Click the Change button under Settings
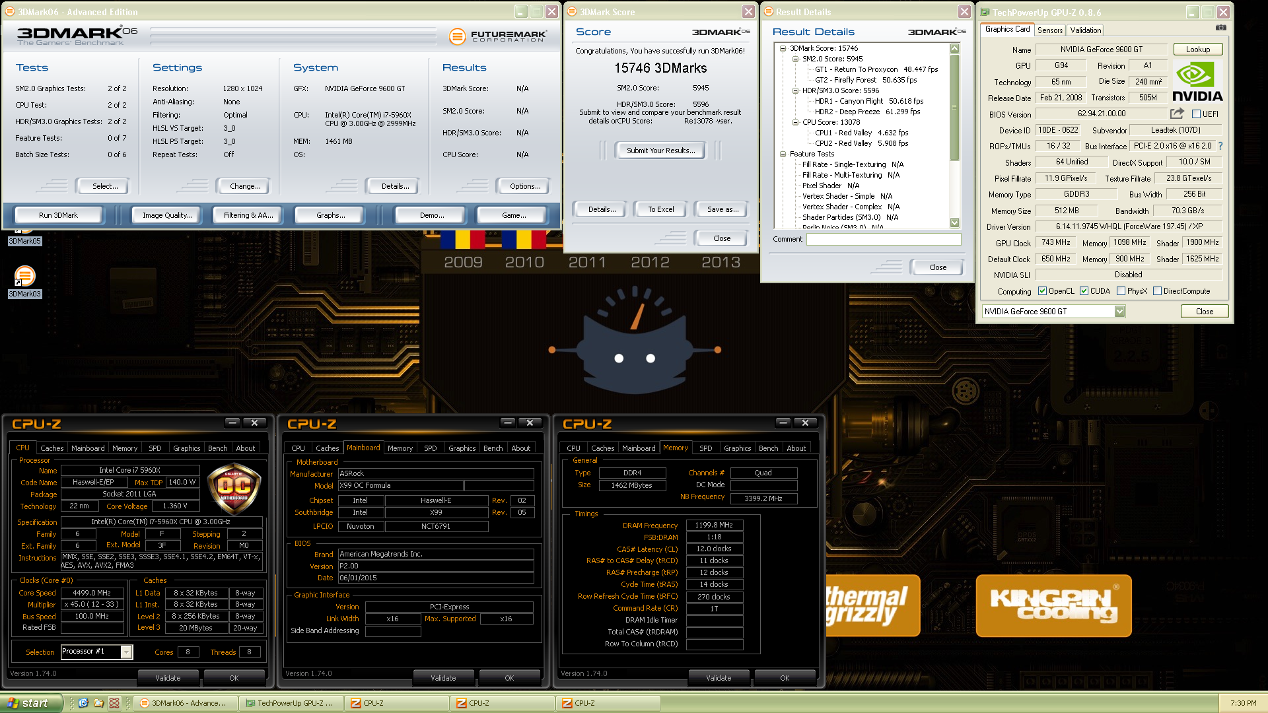The image size is (1268, 713). (244, 186)
